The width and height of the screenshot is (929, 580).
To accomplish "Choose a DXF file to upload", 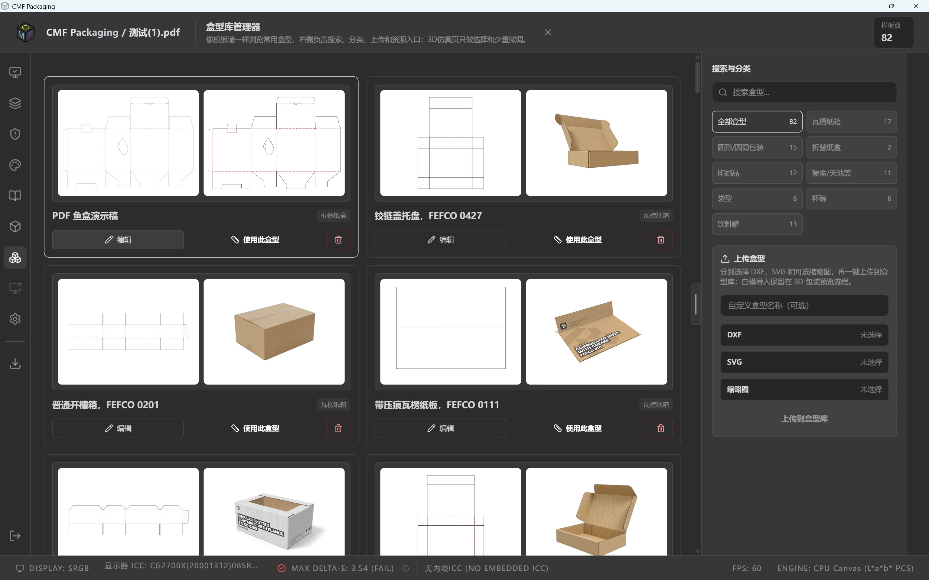I will tap(804, 335).
